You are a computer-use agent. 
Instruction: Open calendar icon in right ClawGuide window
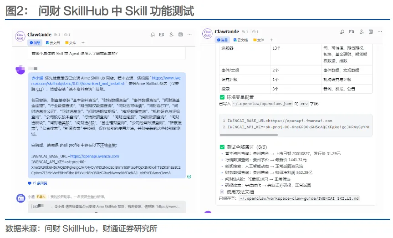pyautogui.click(x=371, y=31)
